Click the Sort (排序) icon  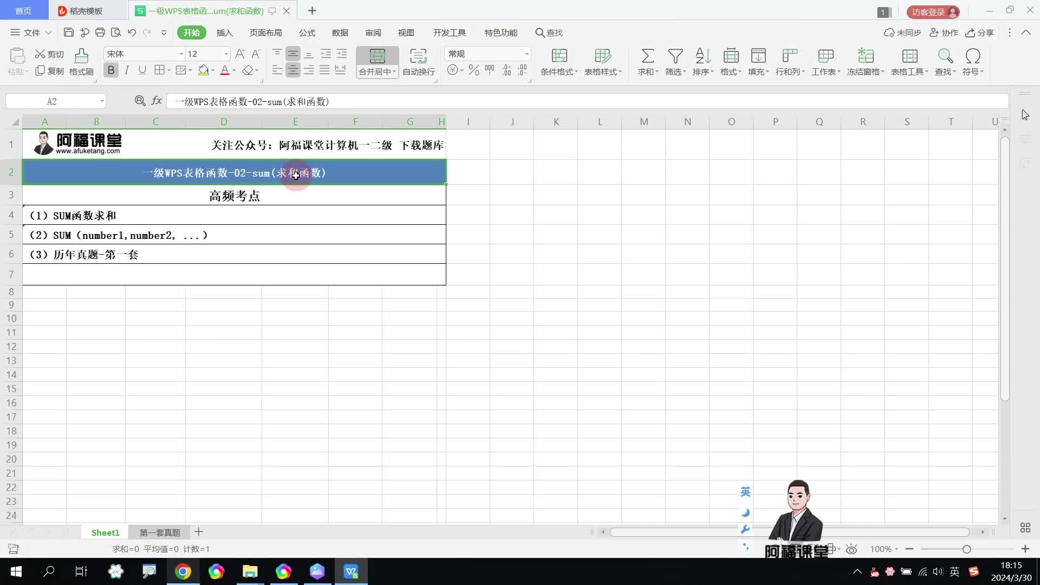point(703,56)
